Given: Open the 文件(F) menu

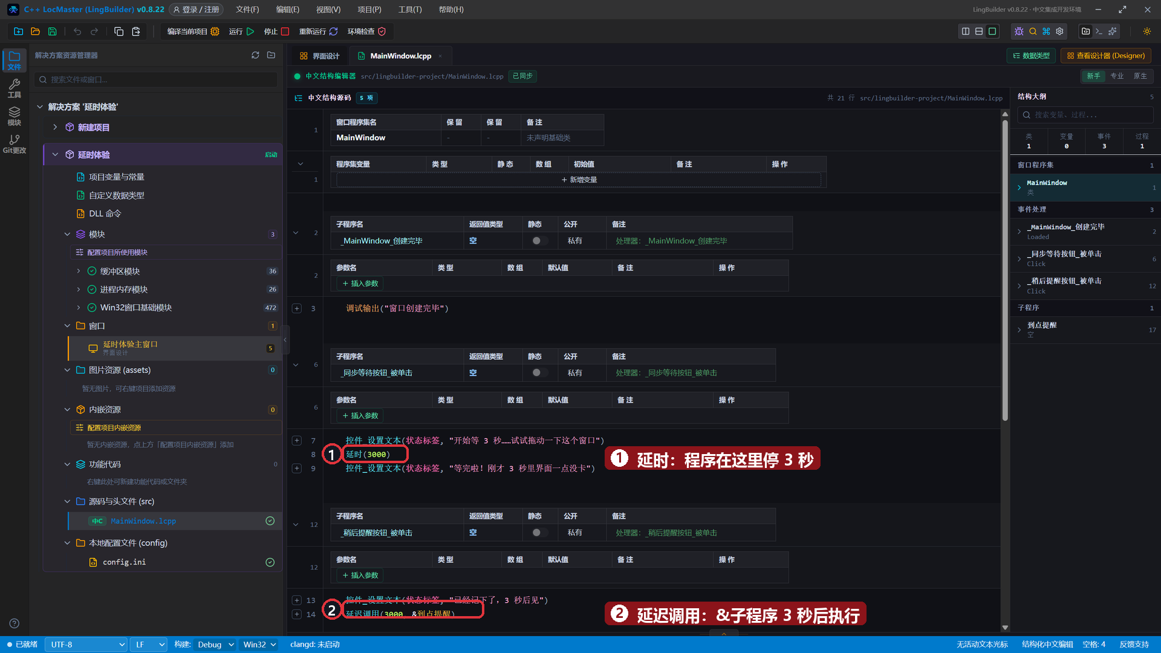Looking at the screenshot, I should pos(247,10).
